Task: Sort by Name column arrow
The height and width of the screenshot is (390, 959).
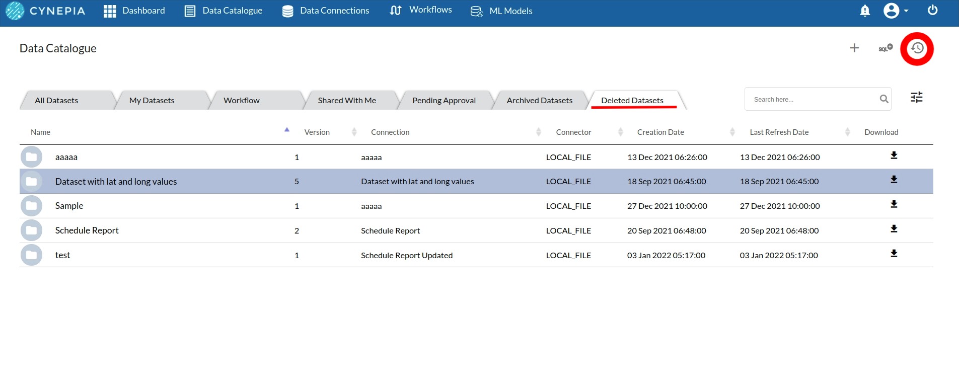Action: coord(287,130)
